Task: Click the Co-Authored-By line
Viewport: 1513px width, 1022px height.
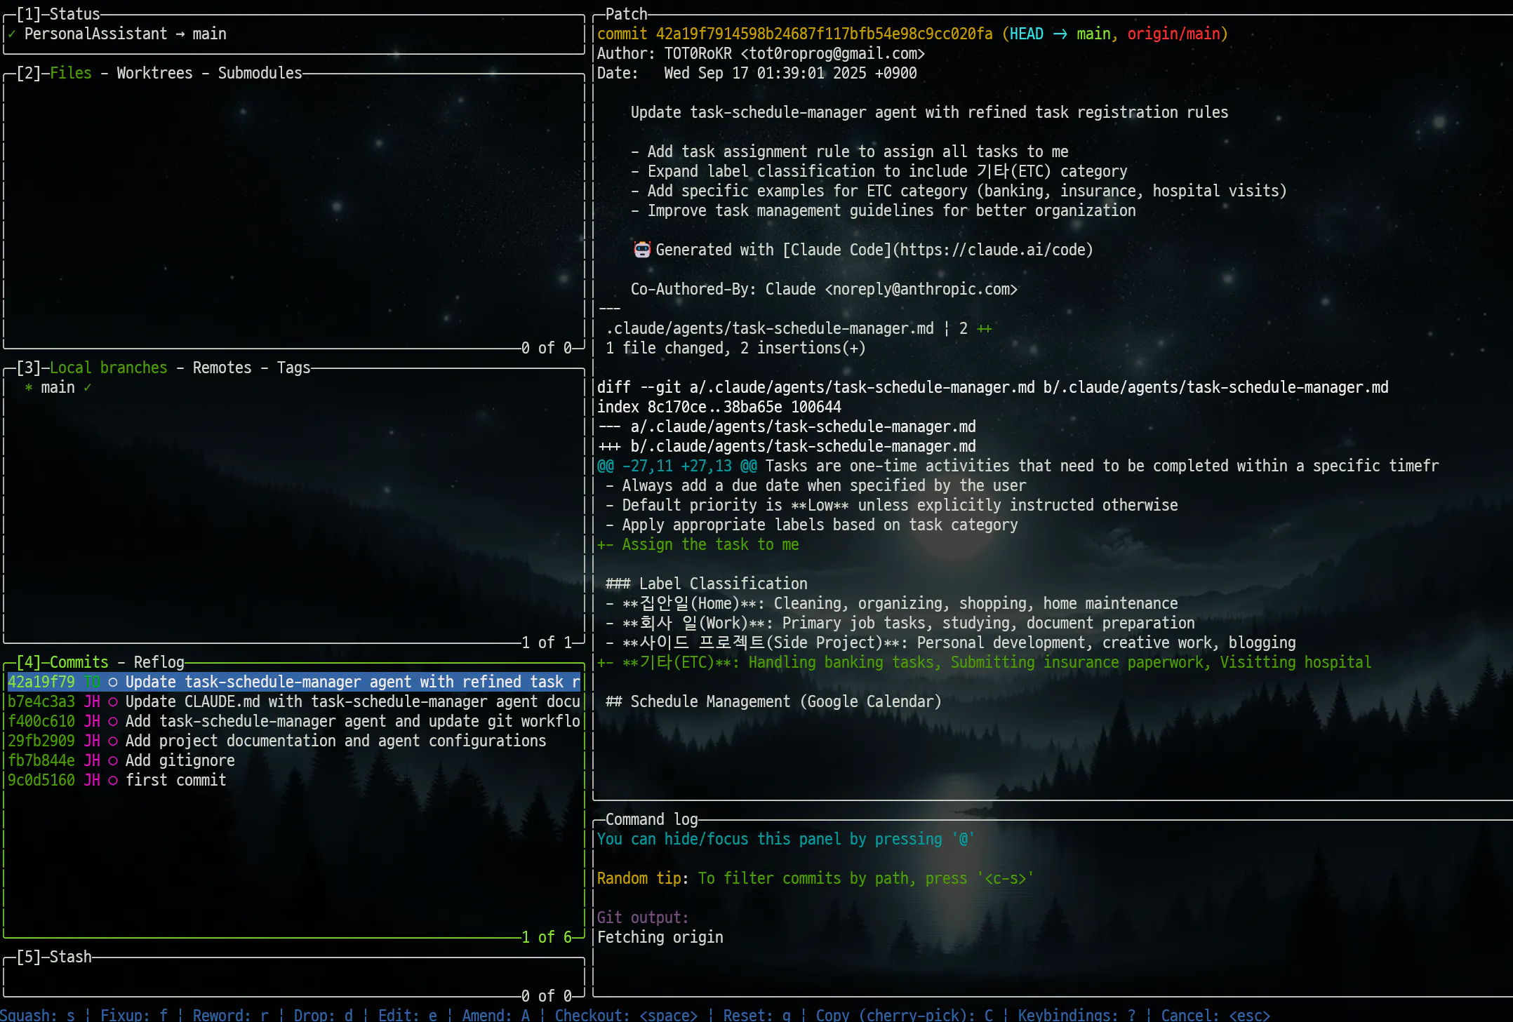Action: [x=825, y=289]
